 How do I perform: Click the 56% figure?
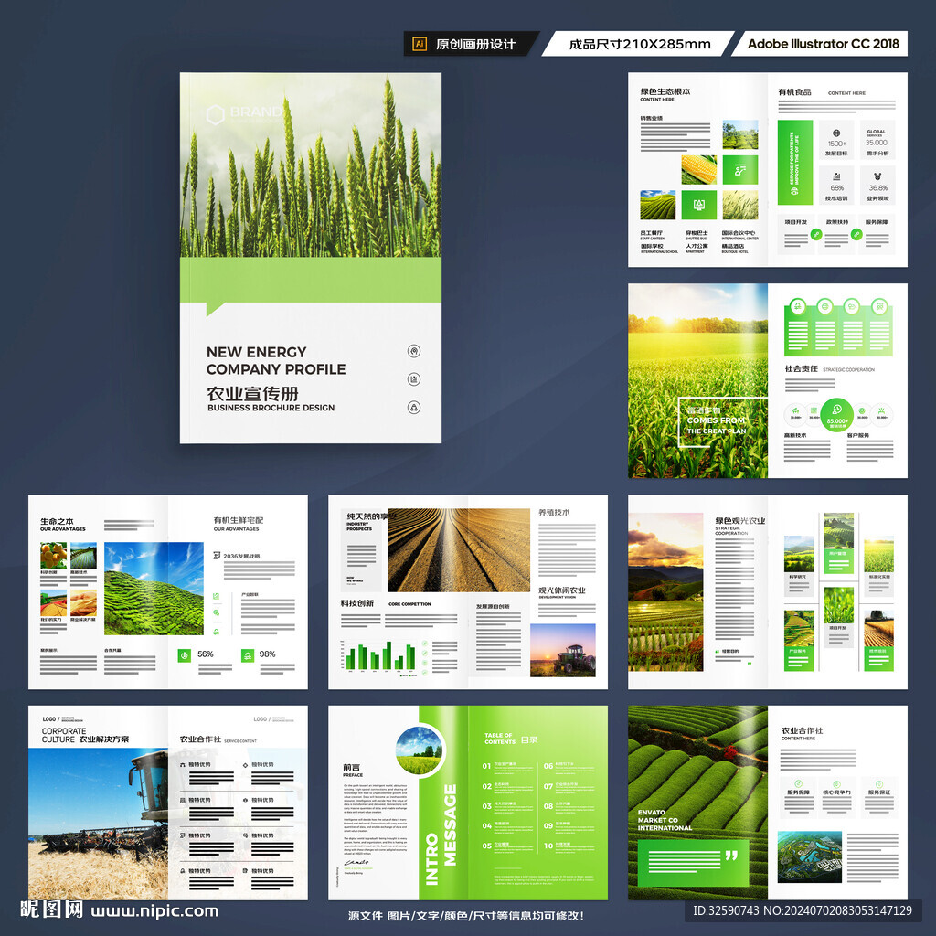[206, 654]
